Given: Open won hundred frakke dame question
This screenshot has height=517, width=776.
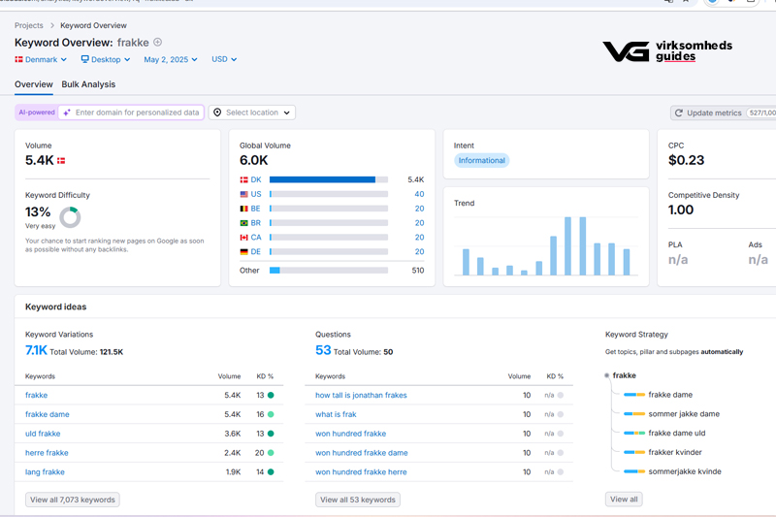Looking at the screenshot, I should pos(361,453).
